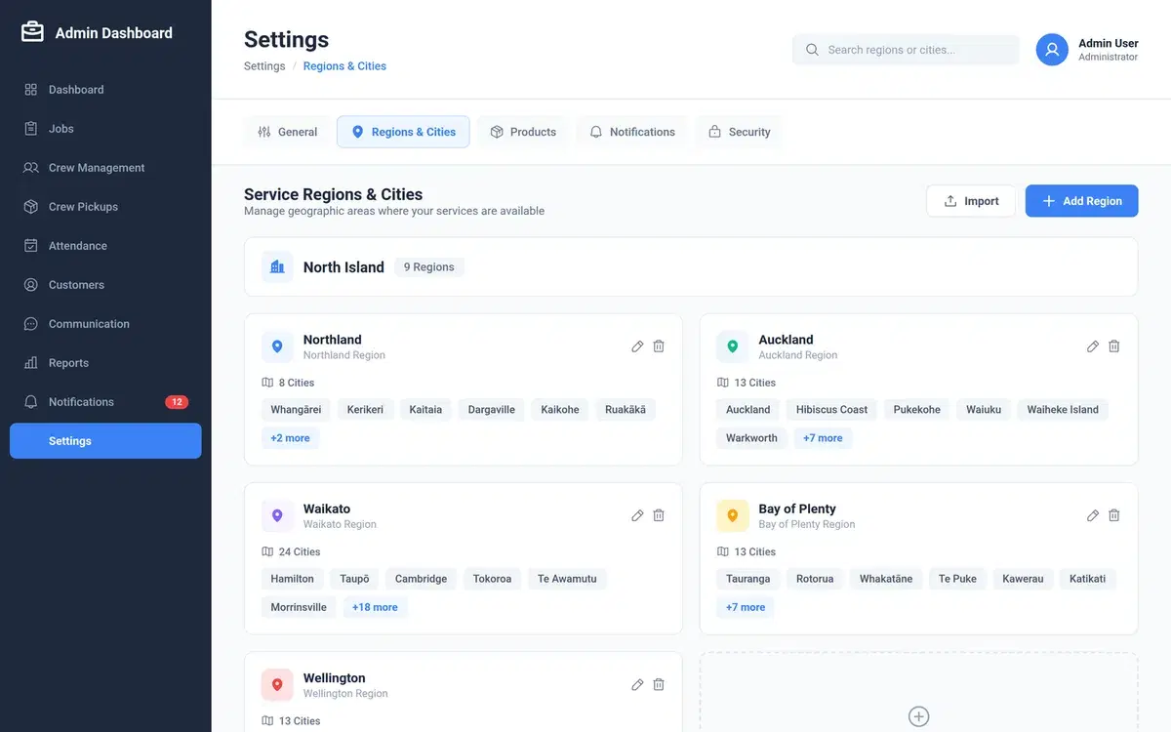Click the Hamilton city tag
Screen dimensions: 1171x732
(293, 579)
